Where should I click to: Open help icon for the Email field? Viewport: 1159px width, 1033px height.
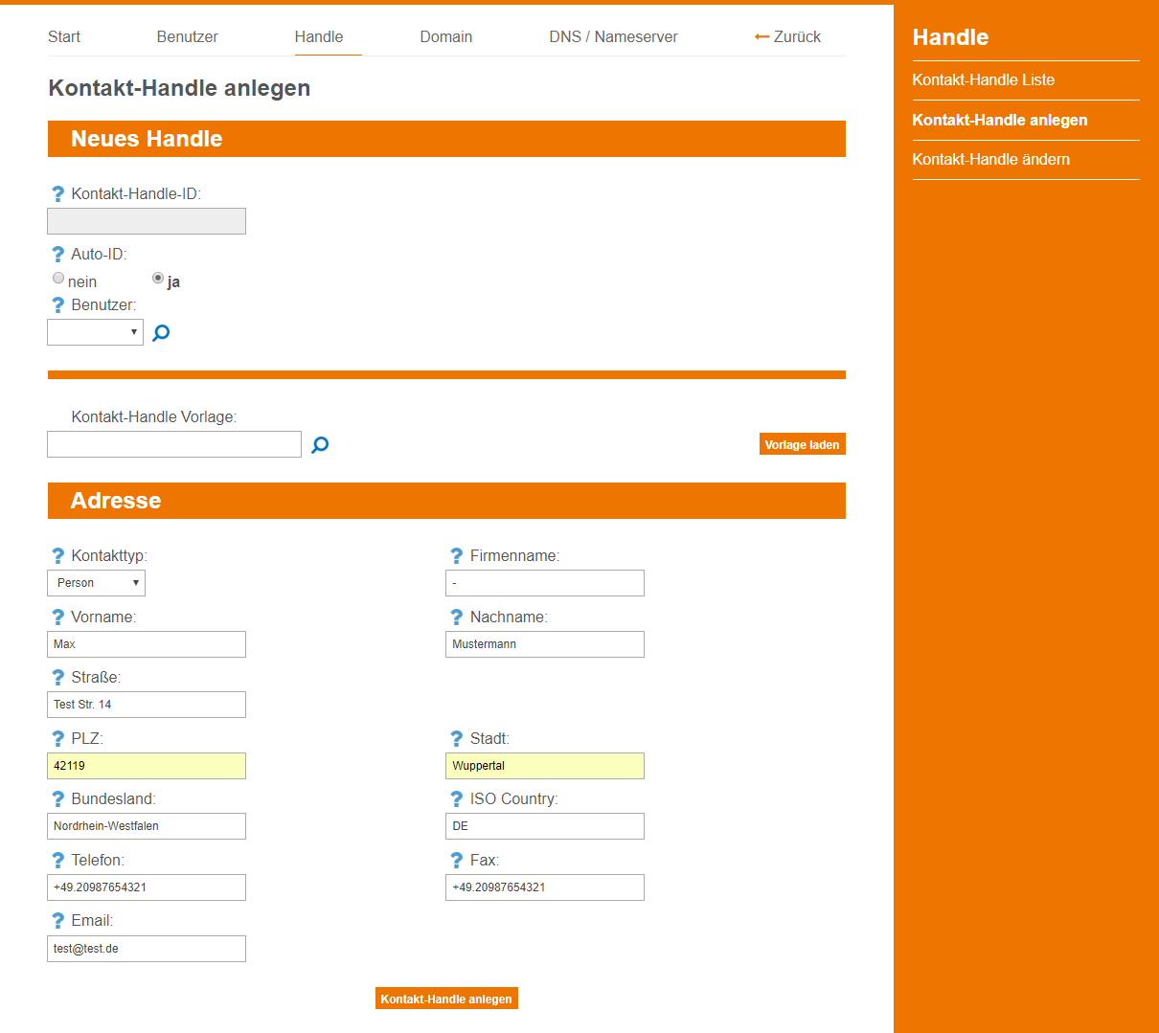pos(57,921)
